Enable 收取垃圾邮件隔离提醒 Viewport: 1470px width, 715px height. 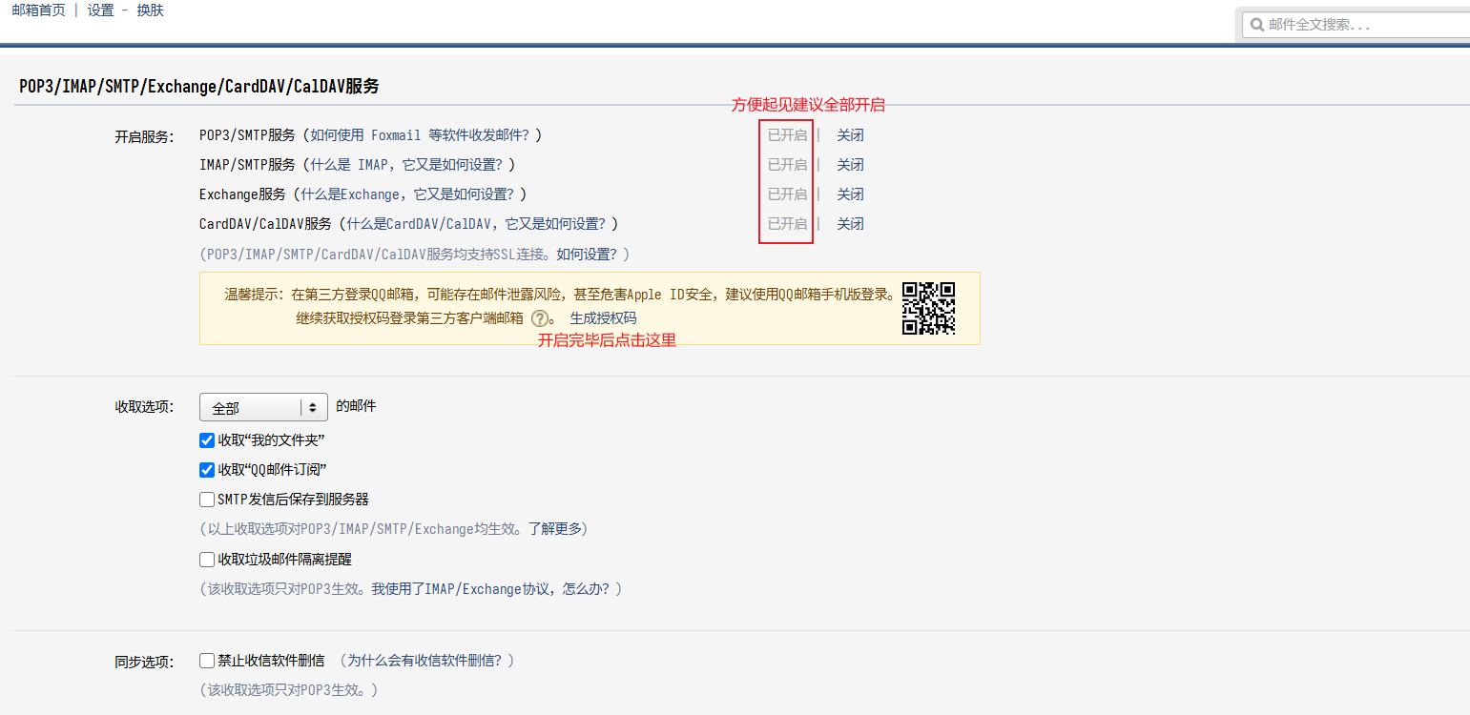pos(207,559)
